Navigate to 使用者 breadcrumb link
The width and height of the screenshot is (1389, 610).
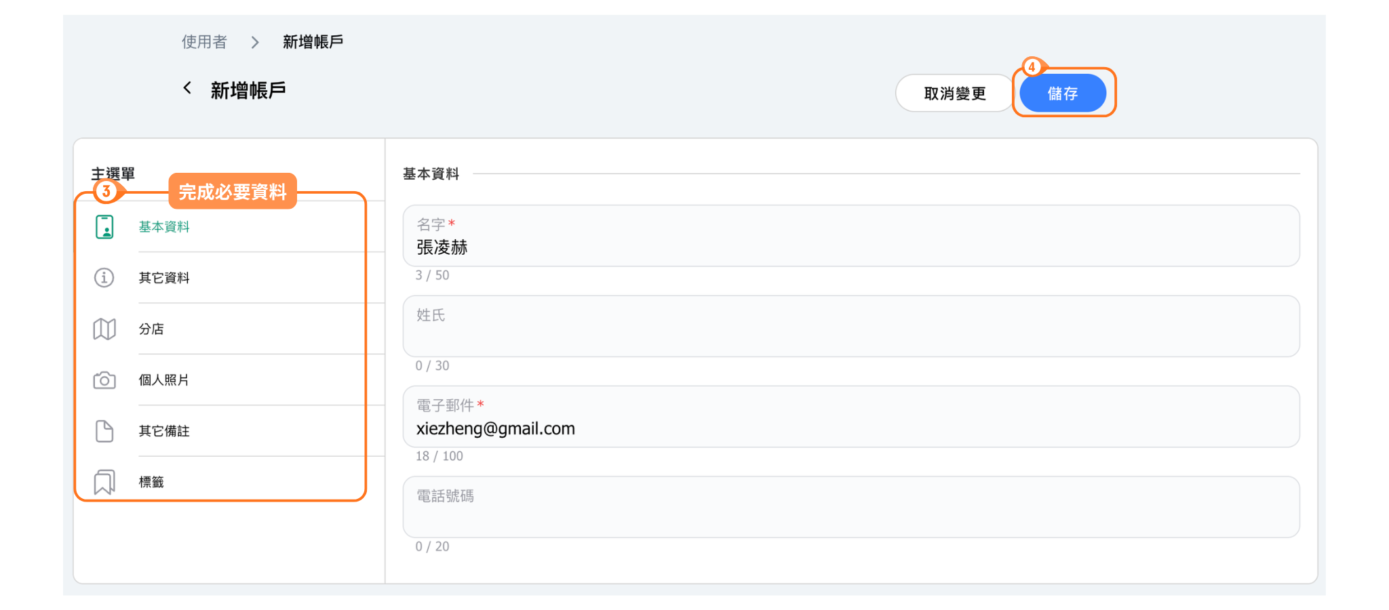click(204, 42)
